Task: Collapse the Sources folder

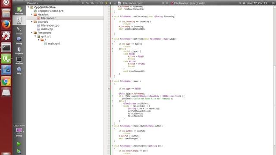Action: pos(32,22)
